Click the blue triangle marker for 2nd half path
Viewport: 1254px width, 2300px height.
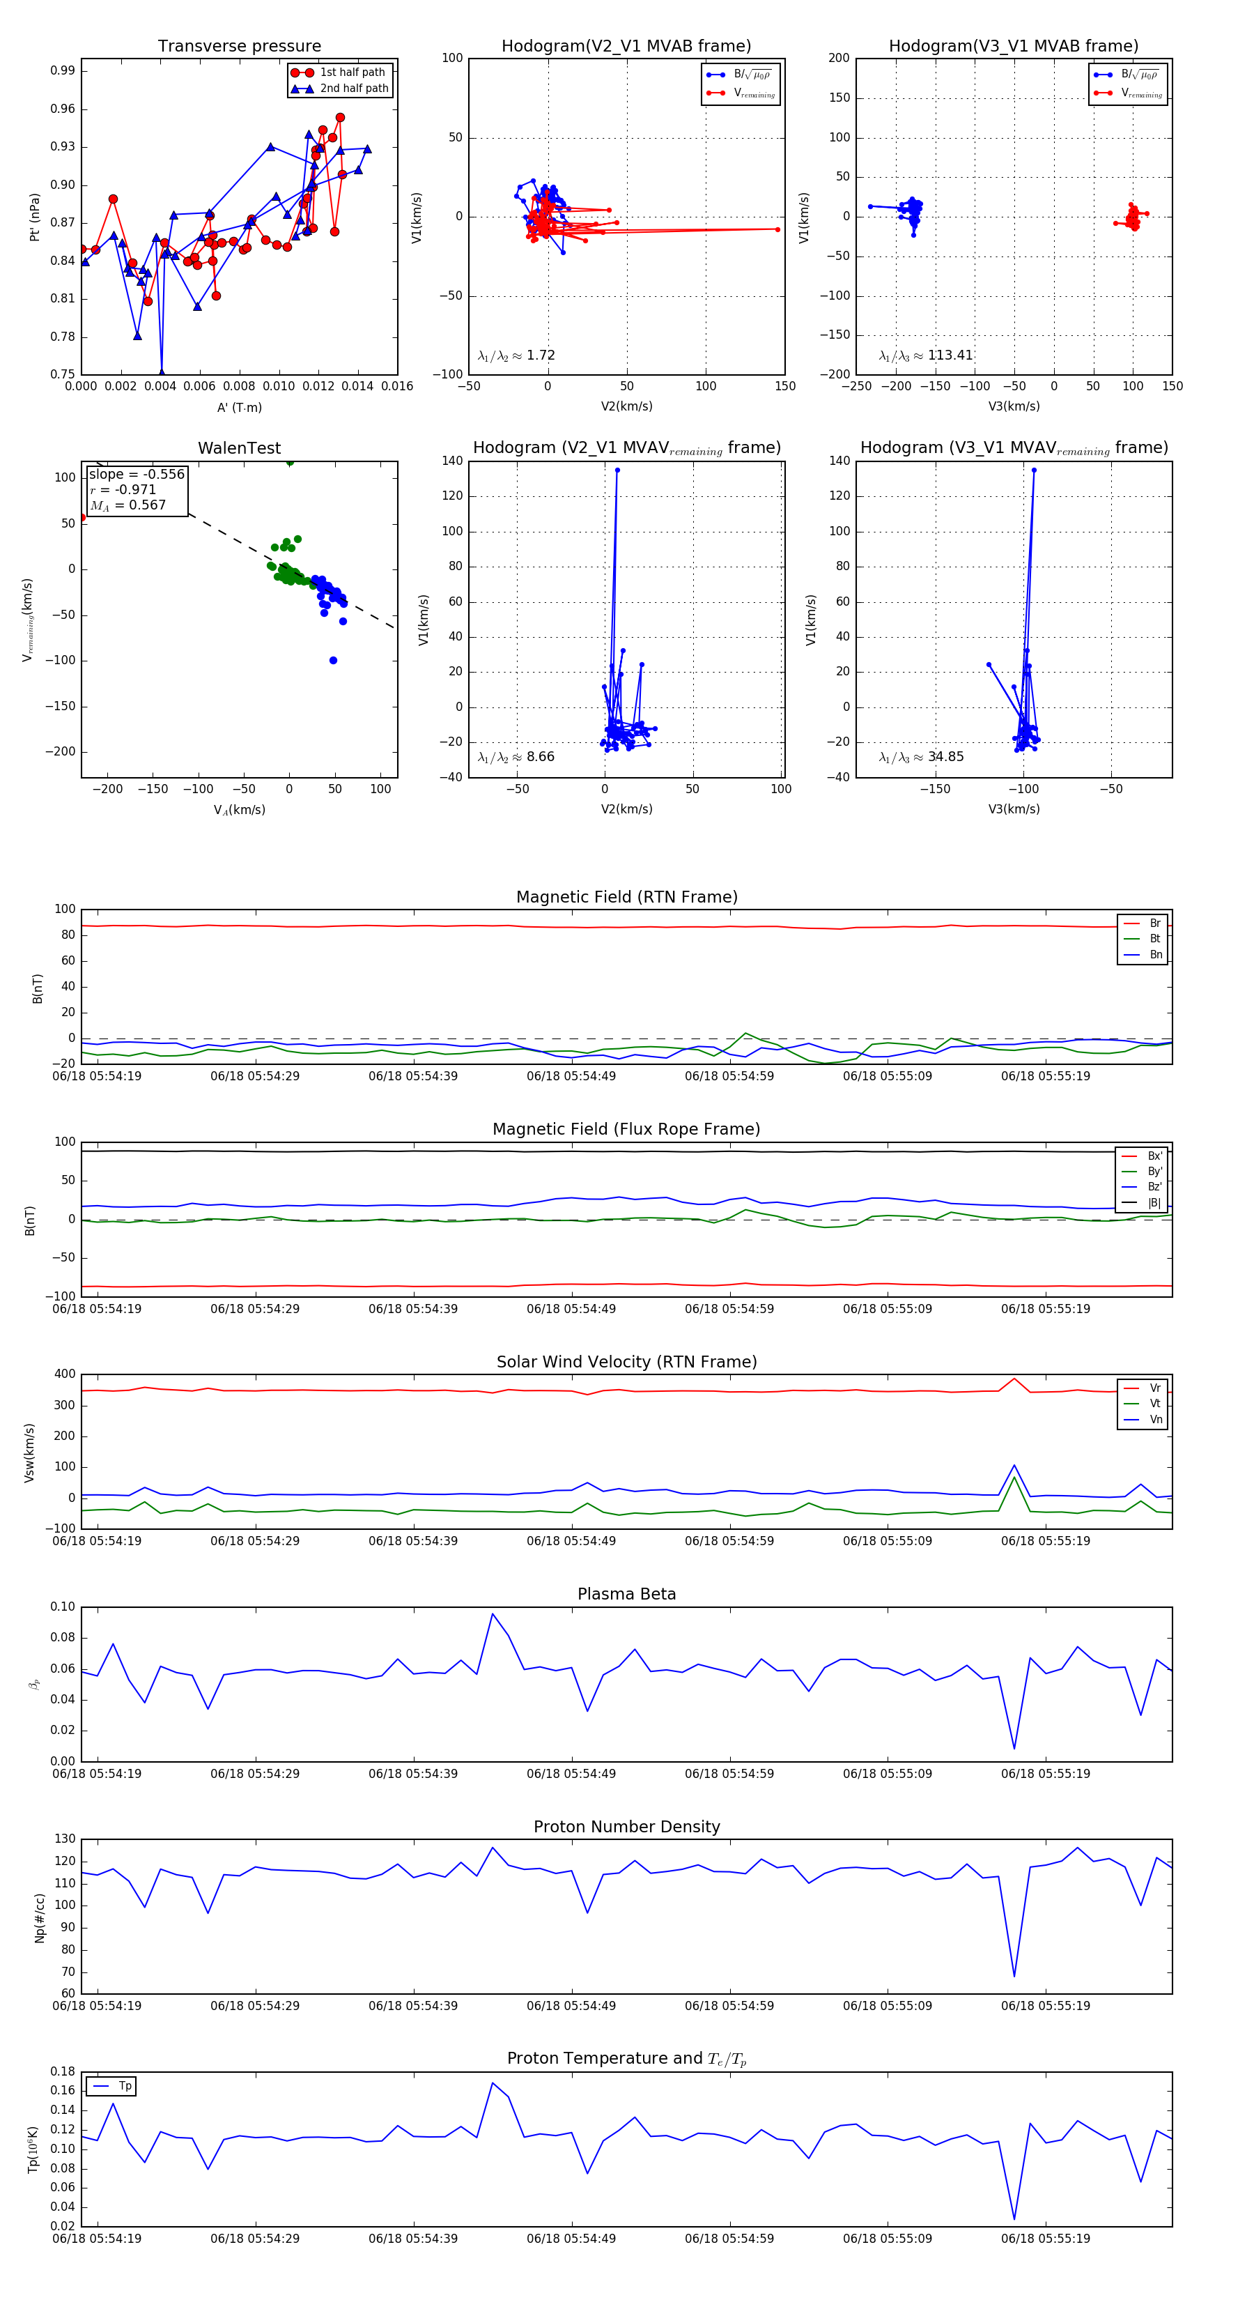point(302,89)
